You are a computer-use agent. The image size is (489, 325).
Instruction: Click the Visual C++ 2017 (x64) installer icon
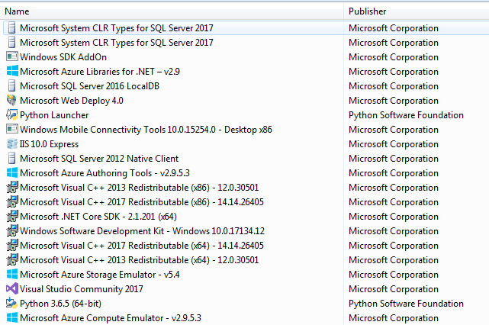click(12, 246)
